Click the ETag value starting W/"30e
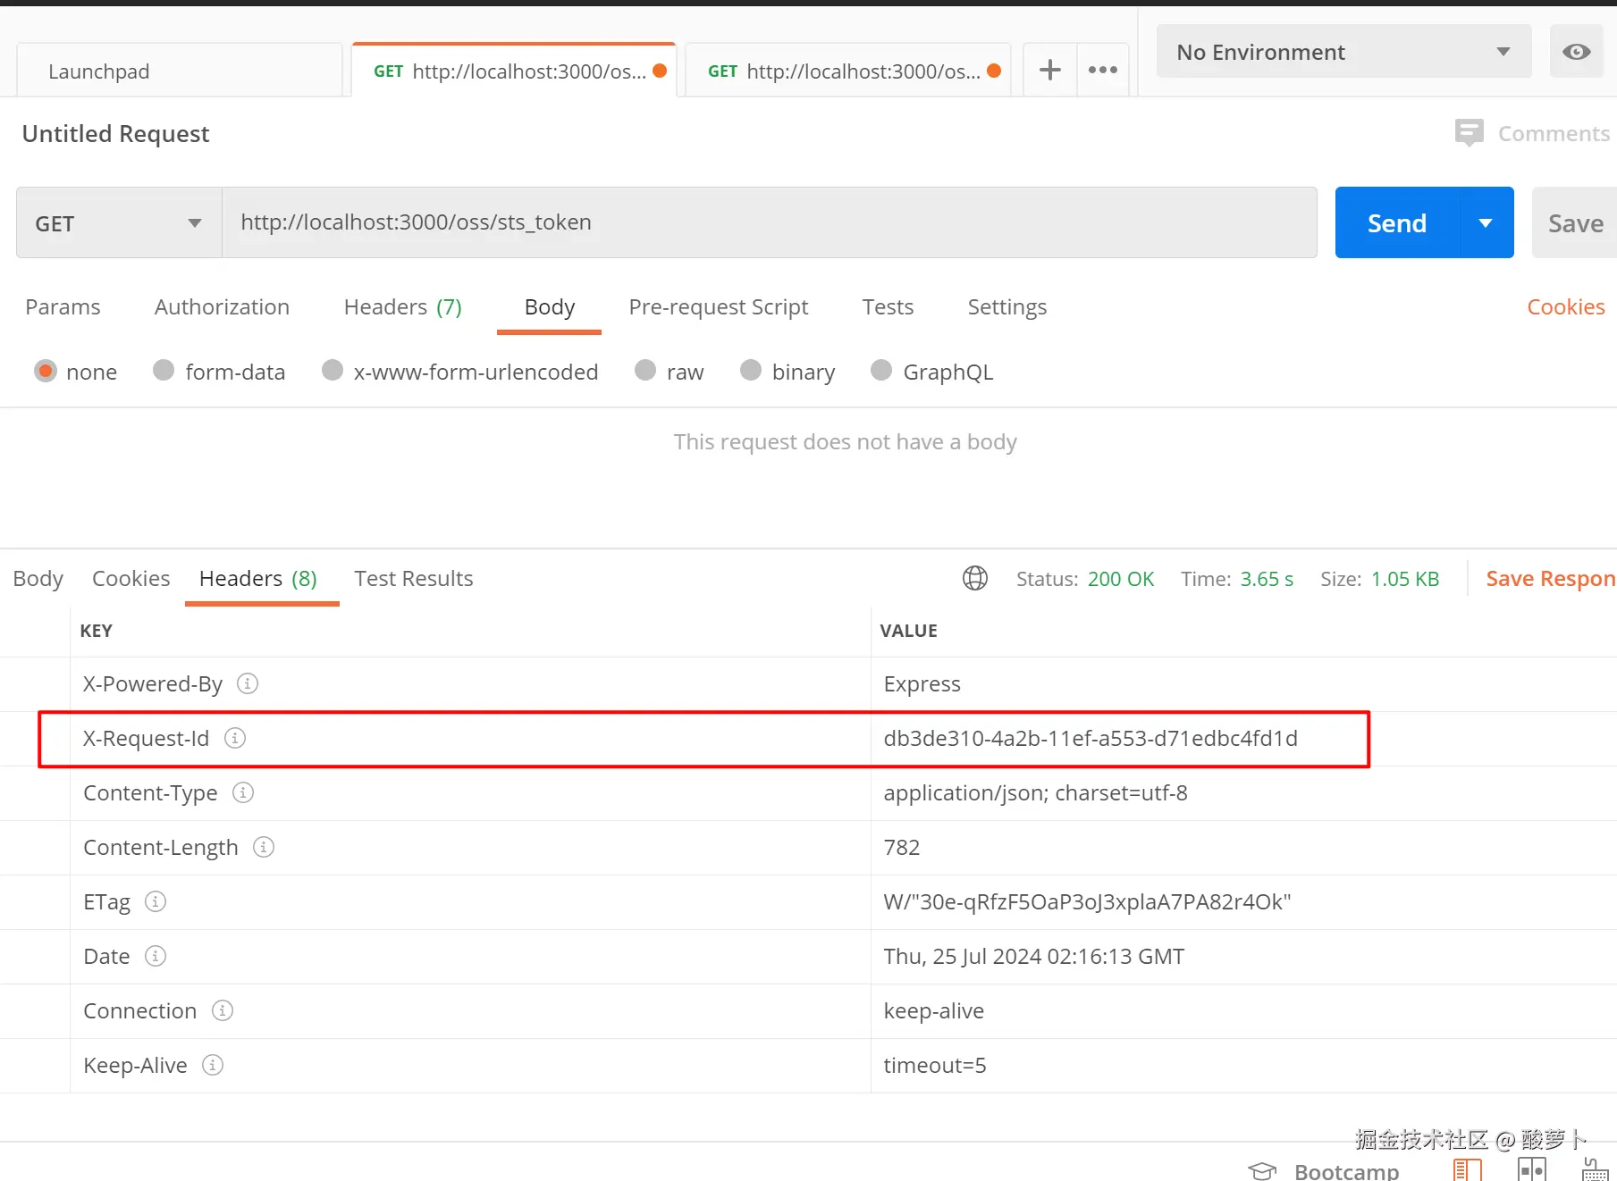 (x=1087, y=901)
